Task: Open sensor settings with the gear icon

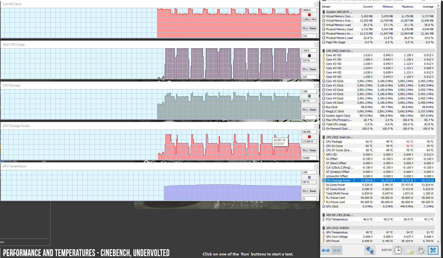Action: 421,250
